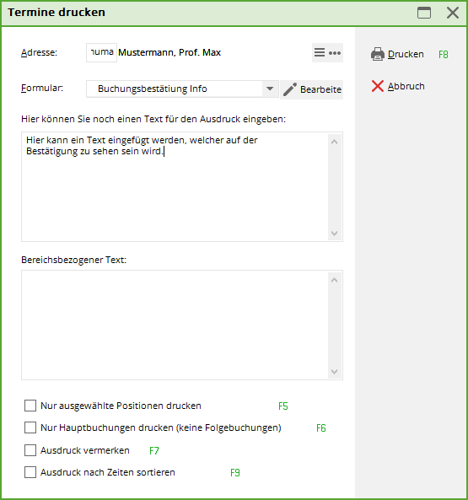Click the red X Abbruch icon
The image size is (468, 500).
tap(378, 86)
